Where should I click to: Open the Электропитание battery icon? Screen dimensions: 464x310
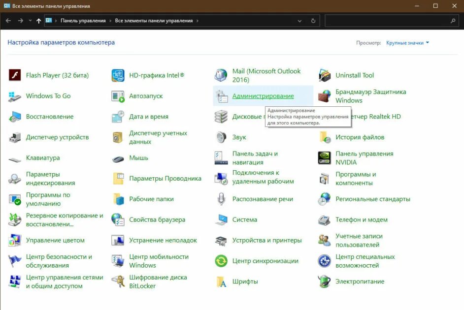tap(324, 281)
